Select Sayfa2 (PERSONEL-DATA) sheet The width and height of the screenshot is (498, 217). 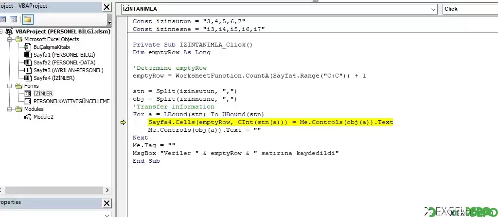click(65, 62)
